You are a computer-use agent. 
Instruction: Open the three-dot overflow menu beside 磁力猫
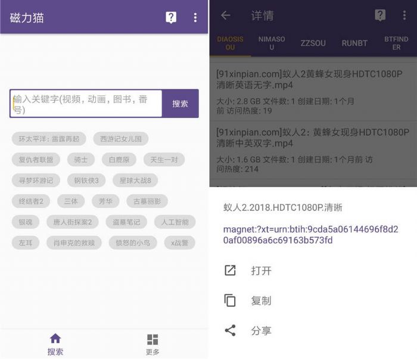coord(195,17)
